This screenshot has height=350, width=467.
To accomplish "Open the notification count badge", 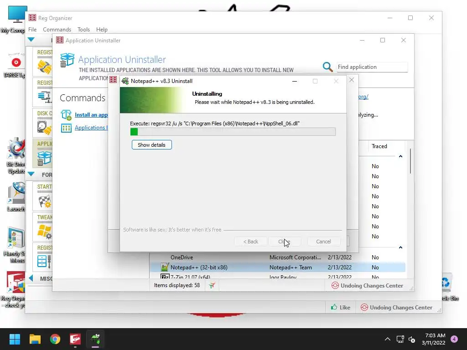I will 454,339.
